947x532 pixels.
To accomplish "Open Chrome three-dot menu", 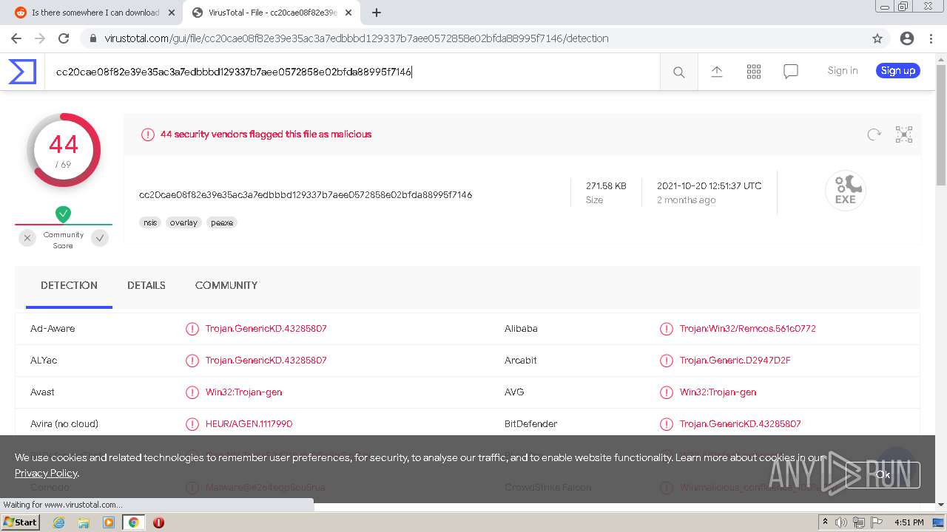I will tap(931, 38).
